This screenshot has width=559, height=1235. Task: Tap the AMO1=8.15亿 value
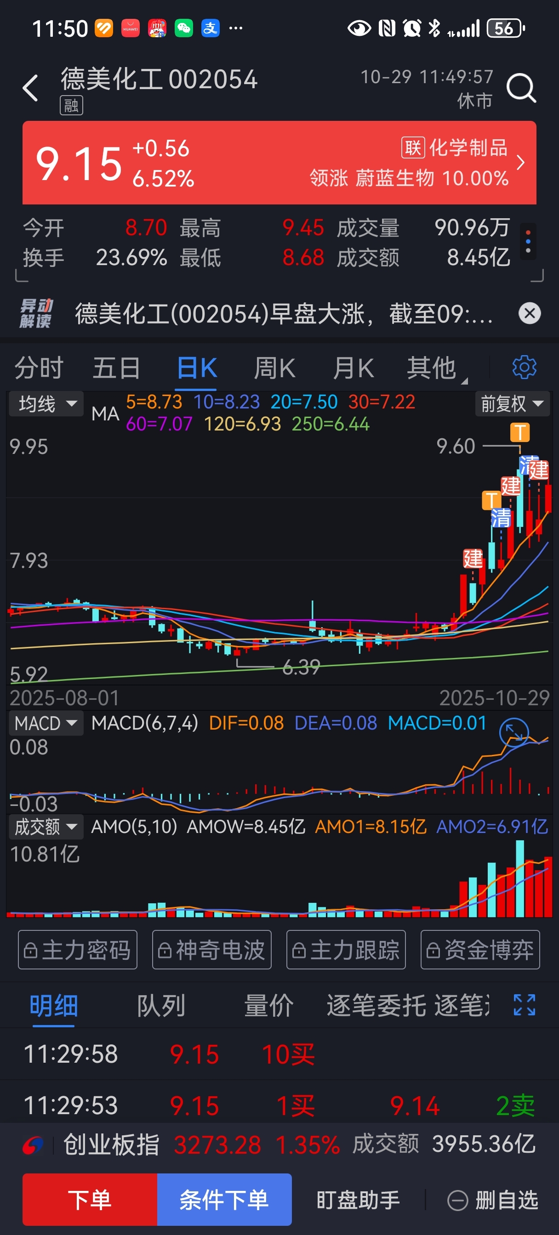(371, 827)
